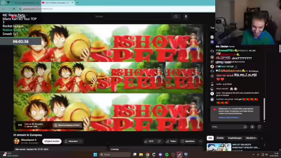Like the video showing 1672 likes
Image resolution: width=281 pixels, height=158 pixels.
pos(149,141)
